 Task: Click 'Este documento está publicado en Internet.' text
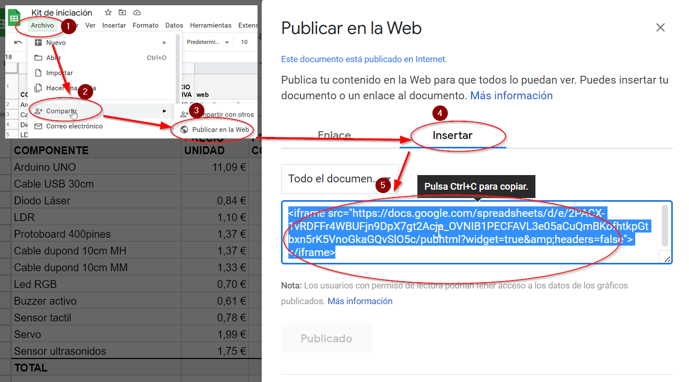[x=364, y=60]
